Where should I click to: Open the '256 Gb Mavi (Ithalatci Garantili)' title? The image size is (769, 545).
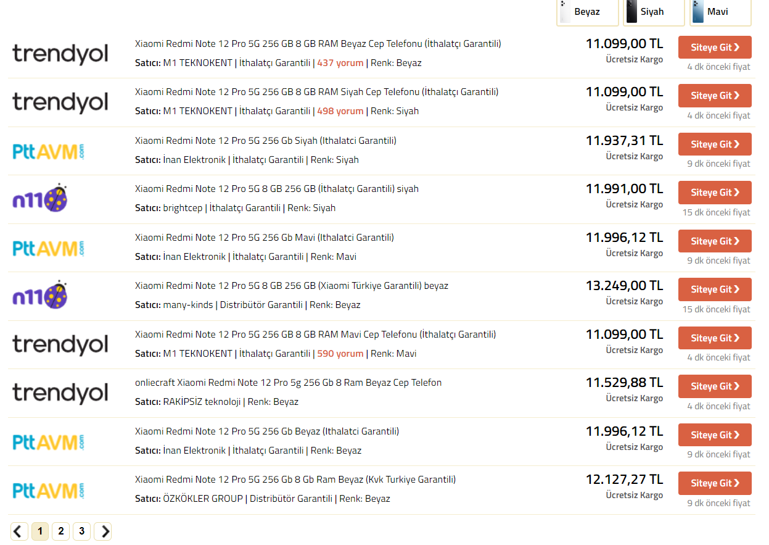[x=265, y=238]
